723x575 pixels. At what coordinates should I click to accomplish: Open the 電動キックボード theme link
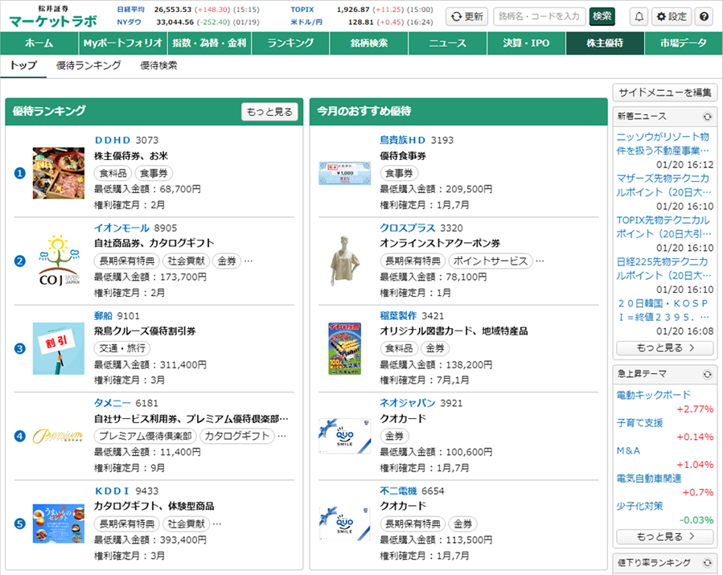pos(653,395)
